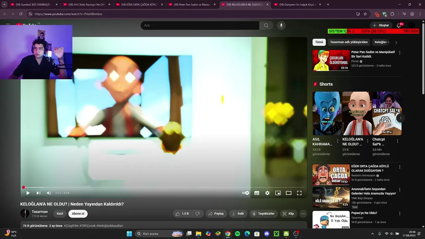The width and height of the screenshot is (425, 239).
Task: Click the address bar URL
Action: click(x=68, y=14)
